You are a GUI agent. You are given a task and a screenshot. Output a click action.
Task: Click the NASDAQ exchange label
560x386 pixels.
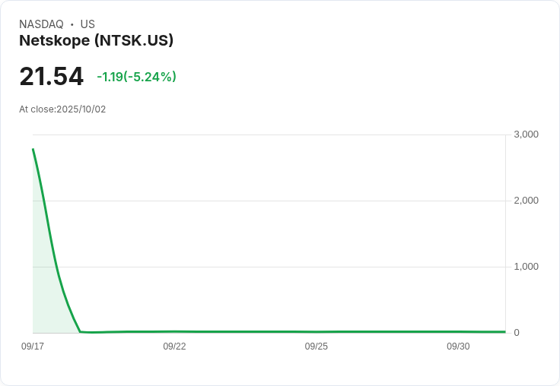pyautogui.click(x=41, y=24)
